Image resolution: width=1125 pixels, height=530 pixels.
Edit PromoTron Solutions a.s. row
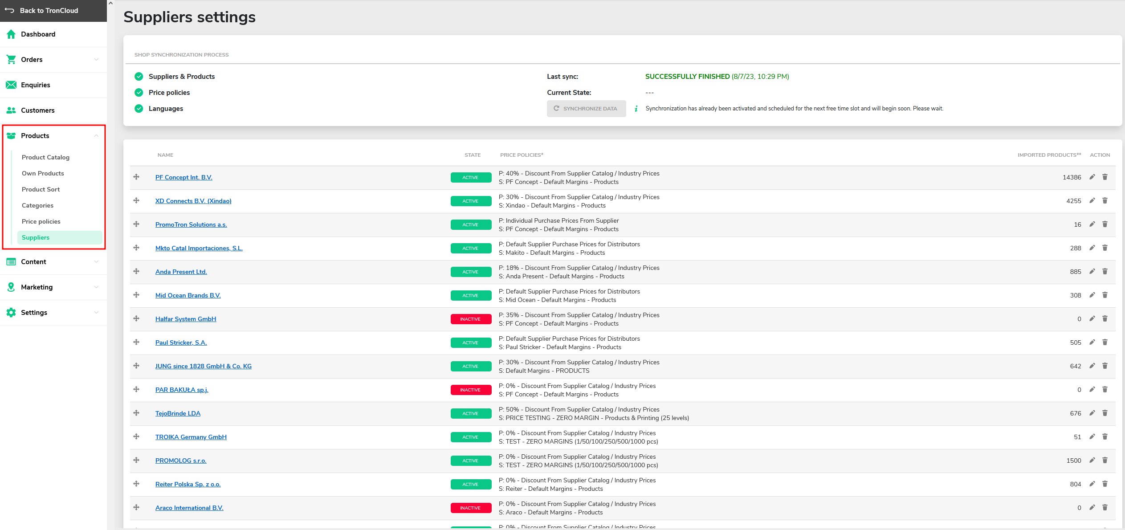pyautogui.click(x=1092, y=224)
